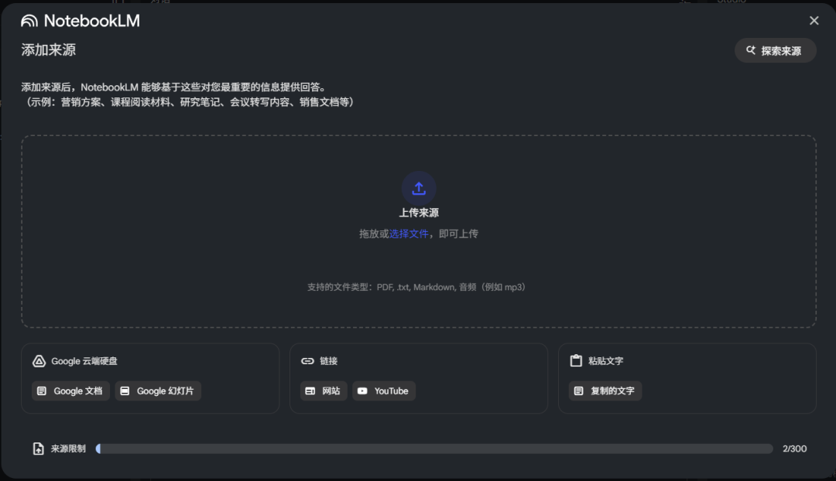Click the NotebookLM logo icon
Screen dimensions: 836x481
click(29, 21)
